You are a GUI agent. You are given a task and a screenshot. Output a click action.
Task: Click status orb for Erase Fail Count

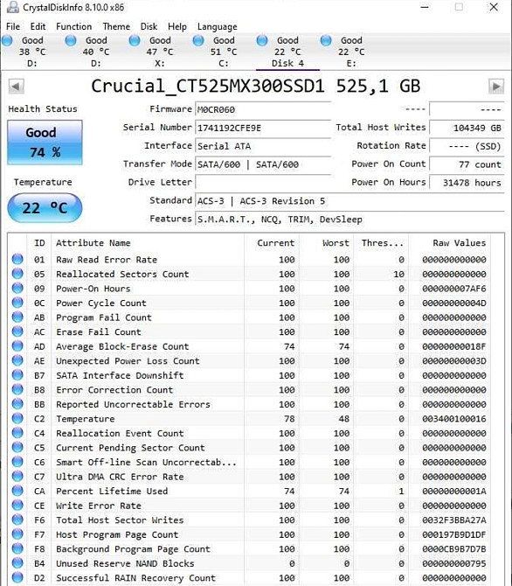(x=17, y=331)
